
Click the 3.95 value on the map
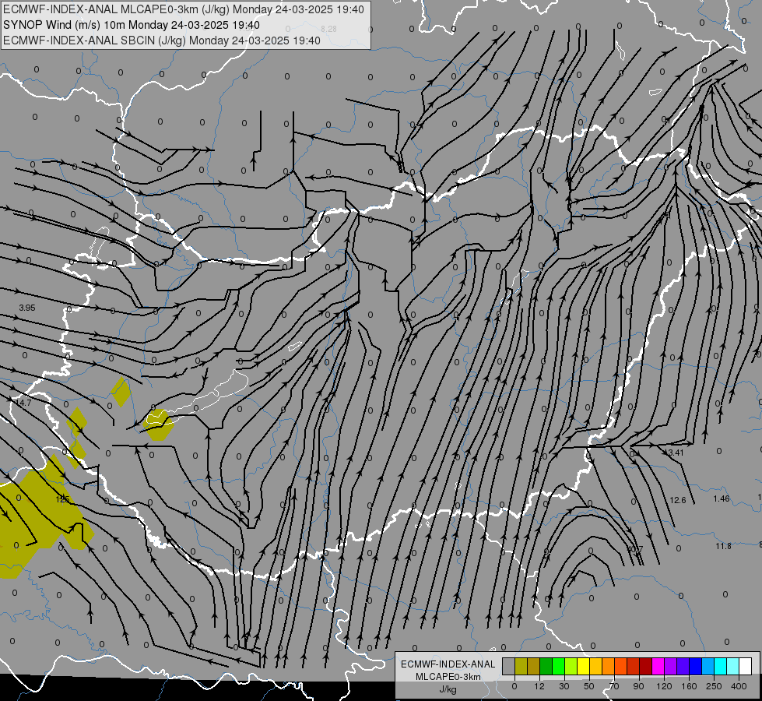[27, 308]
